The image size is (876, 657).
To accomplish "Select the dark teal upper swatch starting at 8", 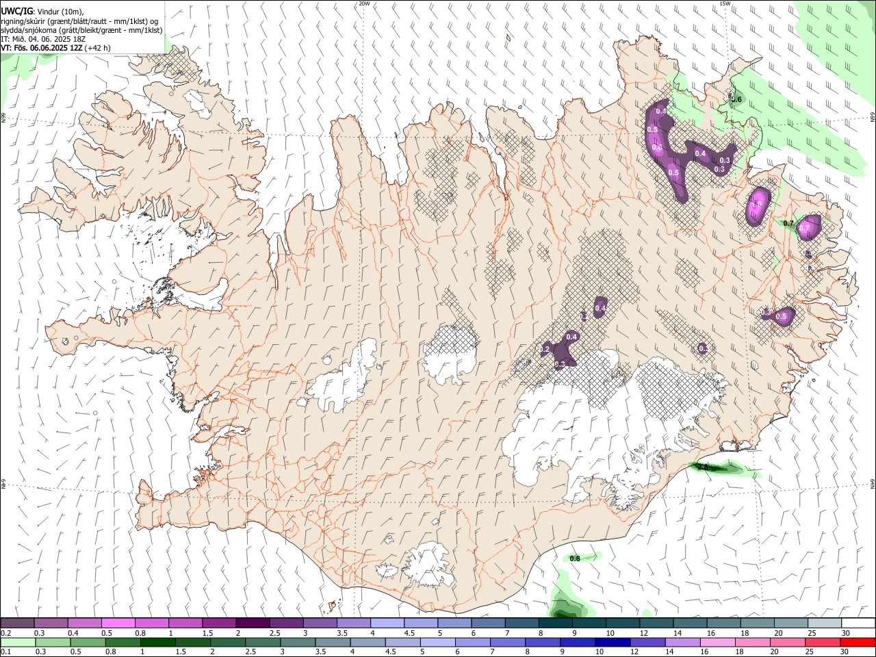I will pyautogui.click(x=555, y=623).
